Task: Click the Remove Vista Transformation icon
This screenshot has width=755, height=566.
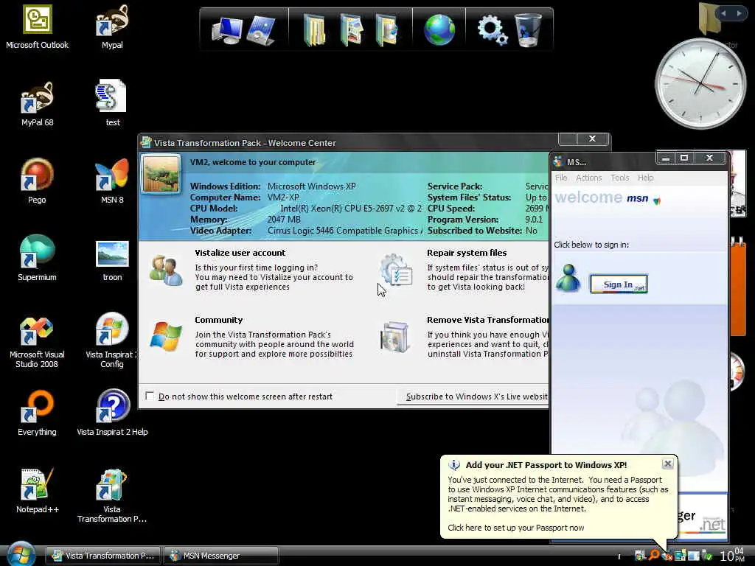Action: pyautogui.click(x=395, y=337)
